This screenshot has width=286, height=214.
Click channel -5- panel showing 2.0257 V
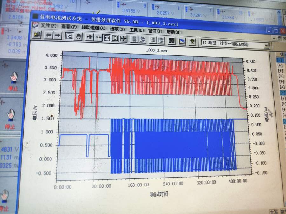coord(165,11)
